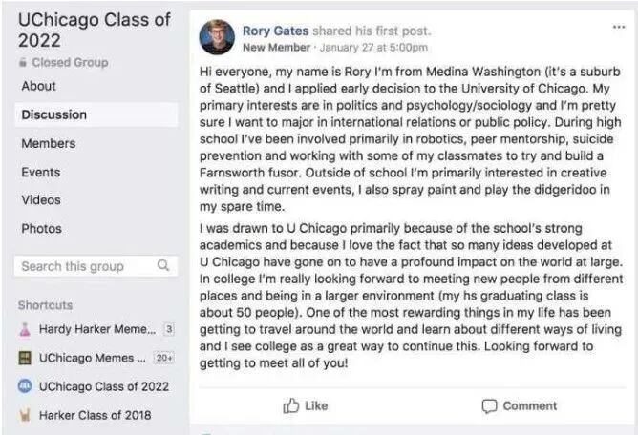Open the Videos section
This screenshot has height=435, width=638.
(41, 201)
